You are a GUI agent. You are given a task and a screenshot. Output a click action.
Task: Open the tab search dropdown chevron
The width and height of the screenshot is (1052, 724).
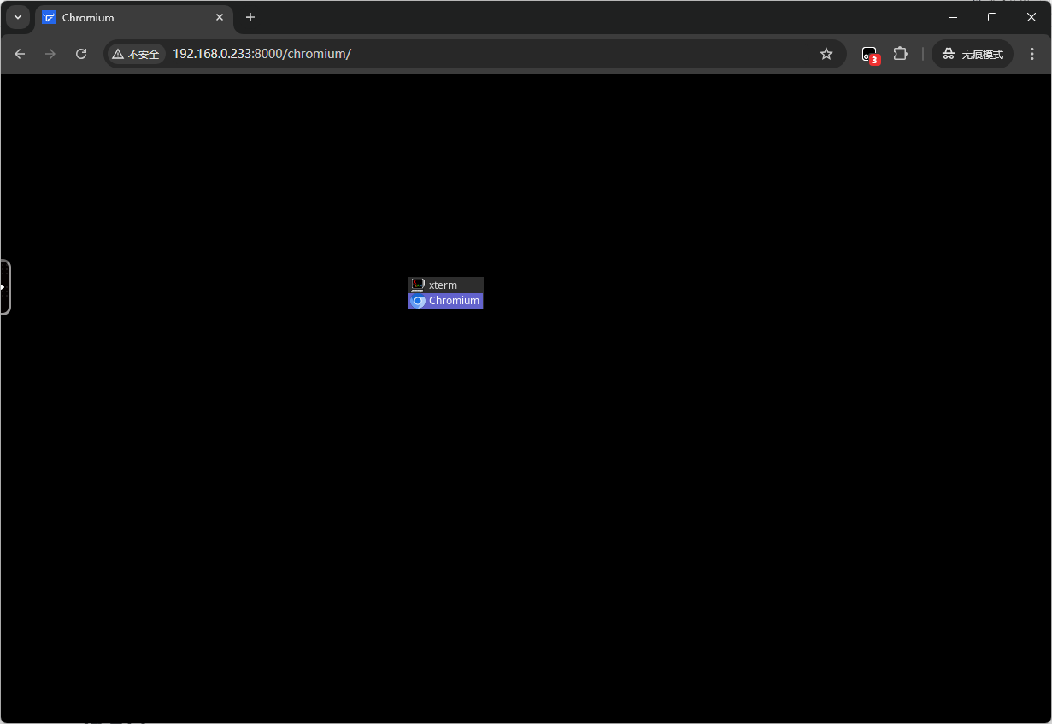pyautogui.click(x=18, y=17)
